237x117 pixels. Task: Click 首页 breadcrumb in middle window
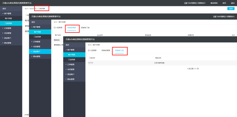point(56,22)
